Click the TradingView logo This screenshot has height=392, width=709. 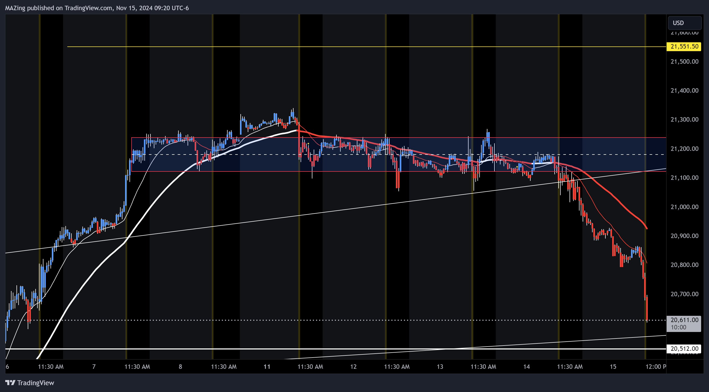[x=30, y=383]
